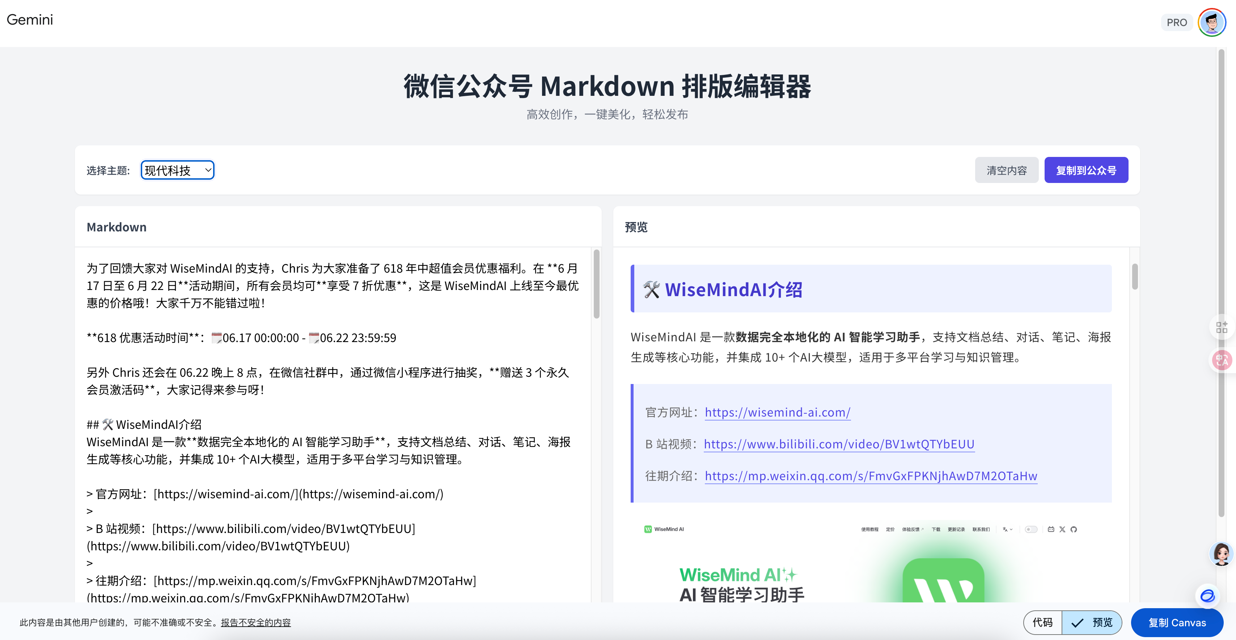
Task: Click 复制到公众号 button
Action: coord(1086,170)
